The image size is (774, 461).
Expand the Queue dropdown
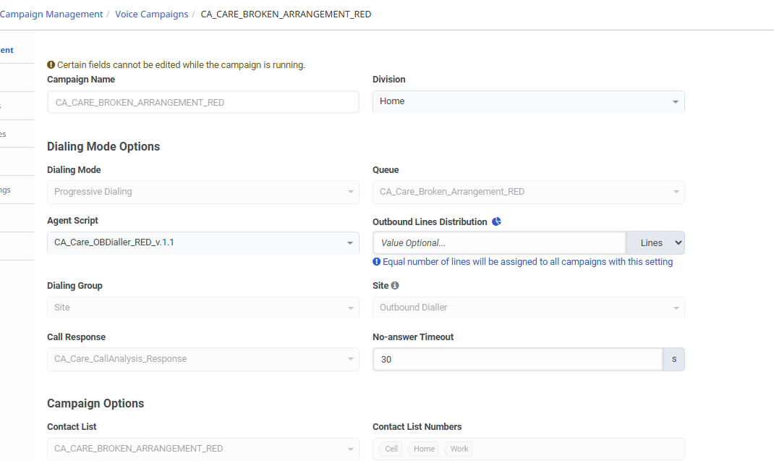528,192
